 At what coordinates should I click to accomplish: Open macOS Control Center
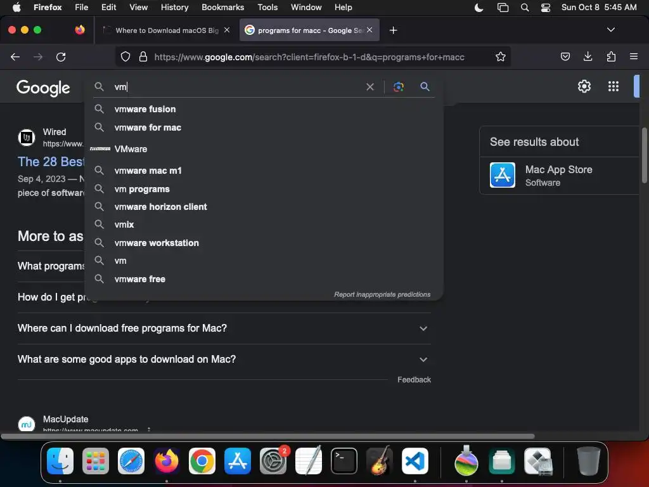(x=546, y=8)
